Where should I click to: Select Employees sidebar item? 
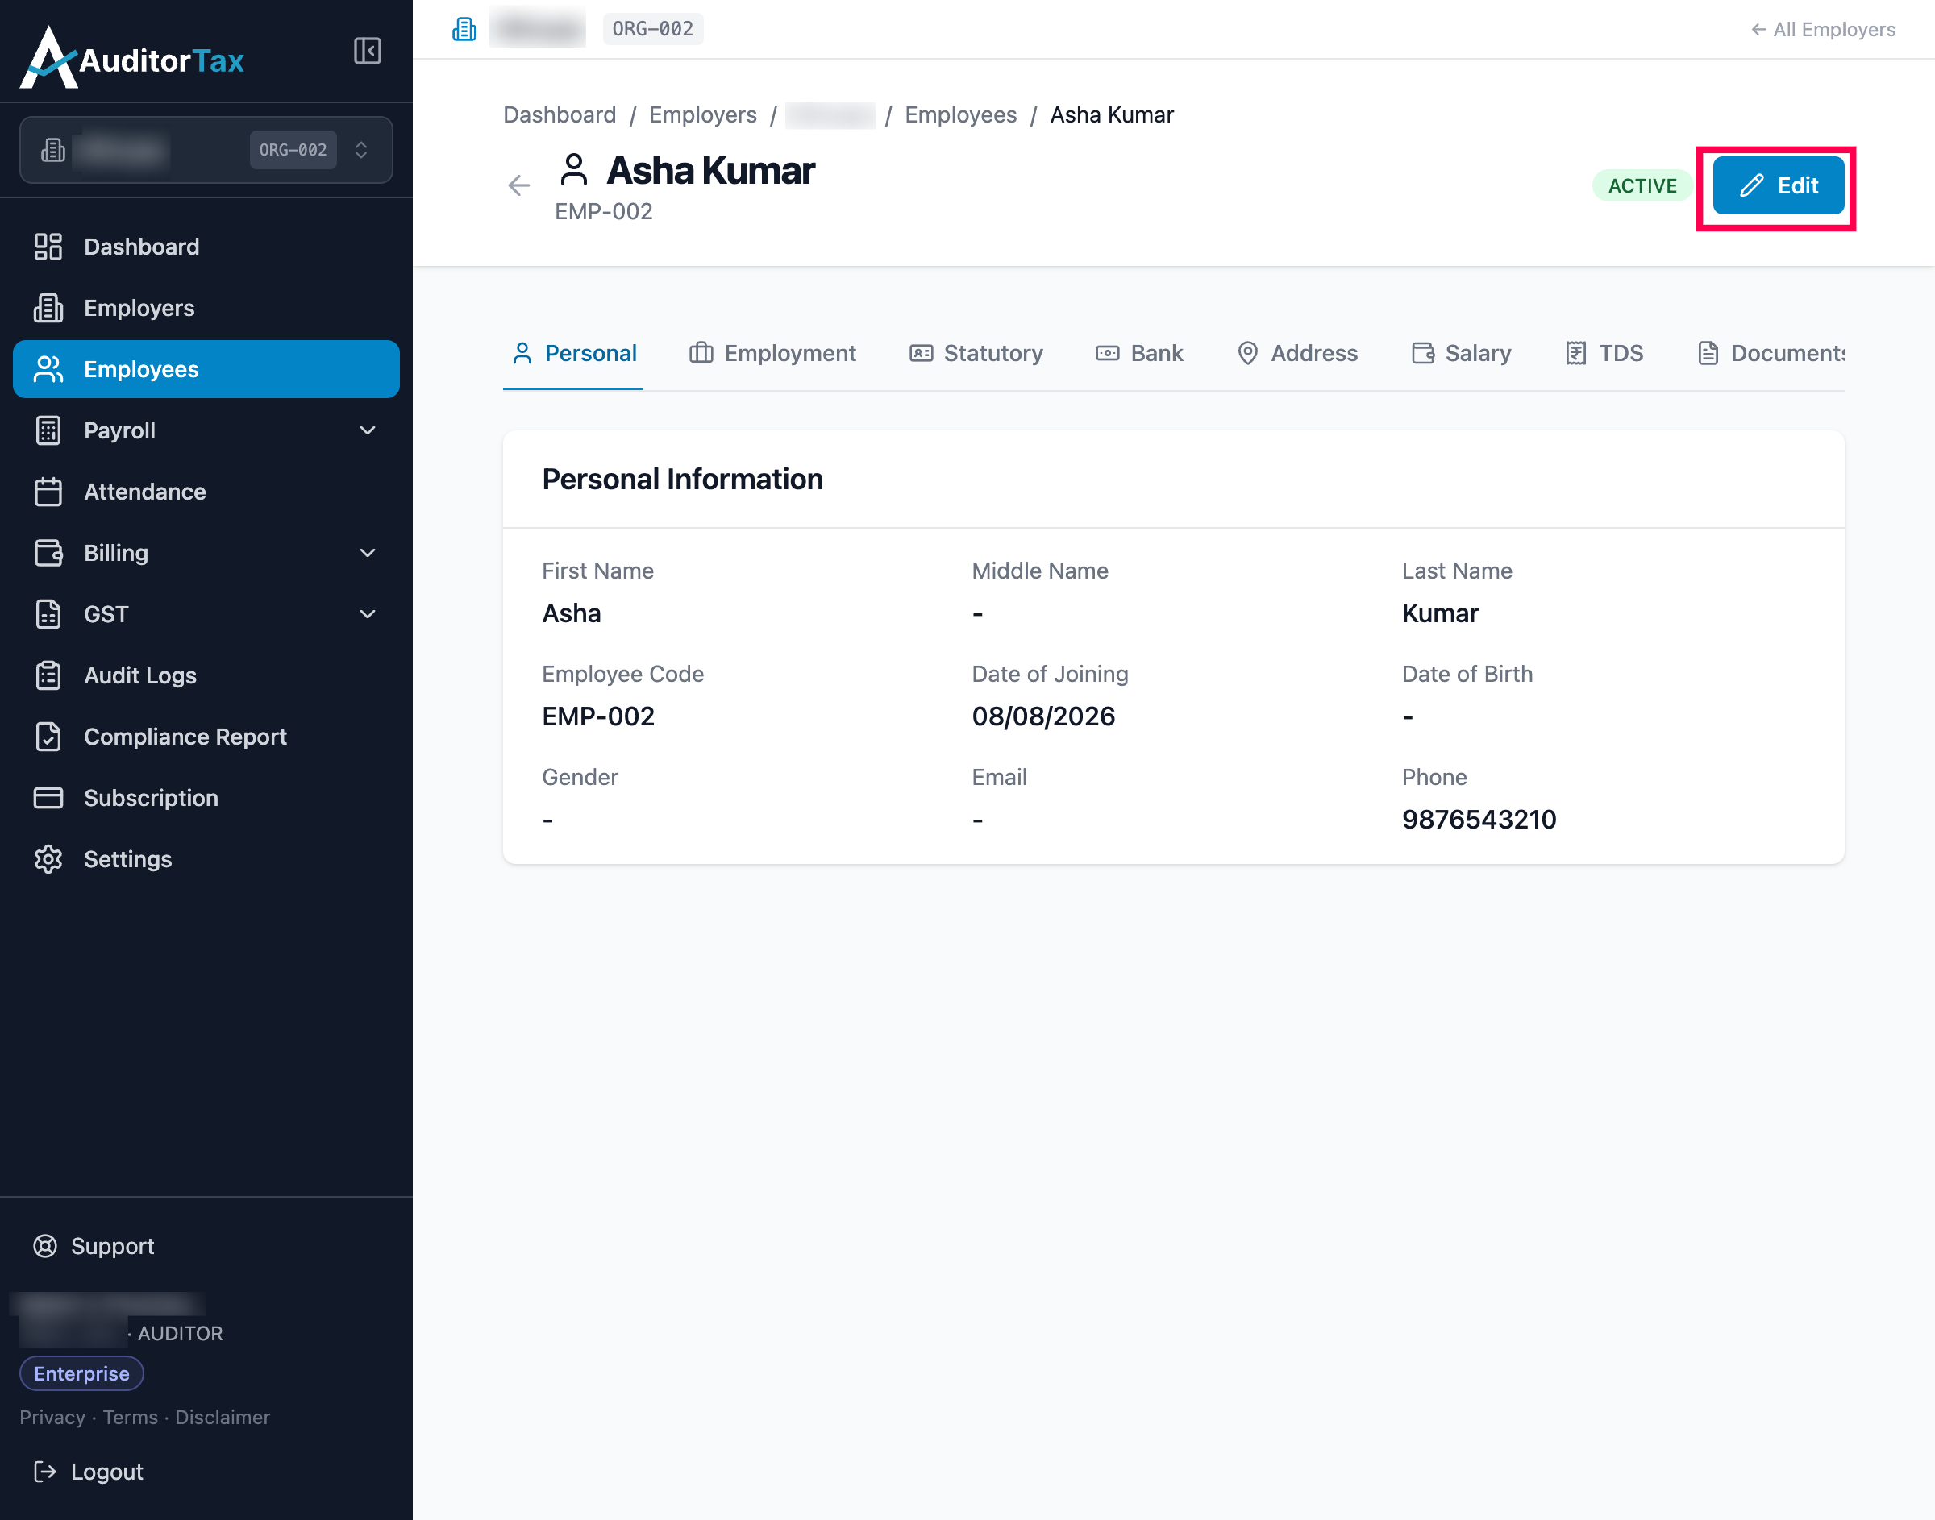(206, 369)
